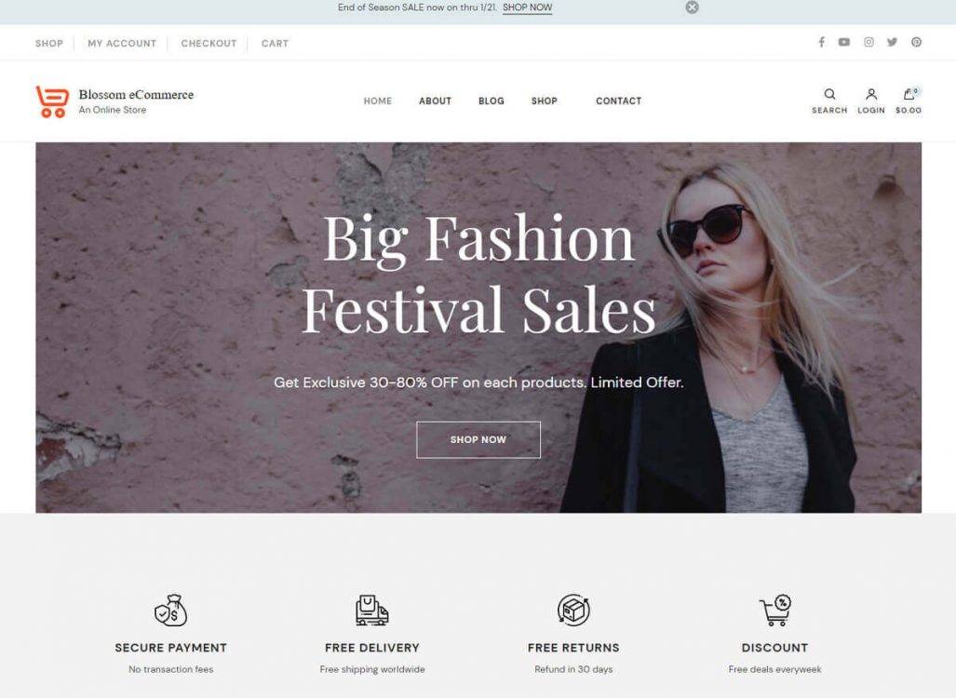Click the hero SHOP NOW button
Screen dimensions: 956x698
coord(478,439)
